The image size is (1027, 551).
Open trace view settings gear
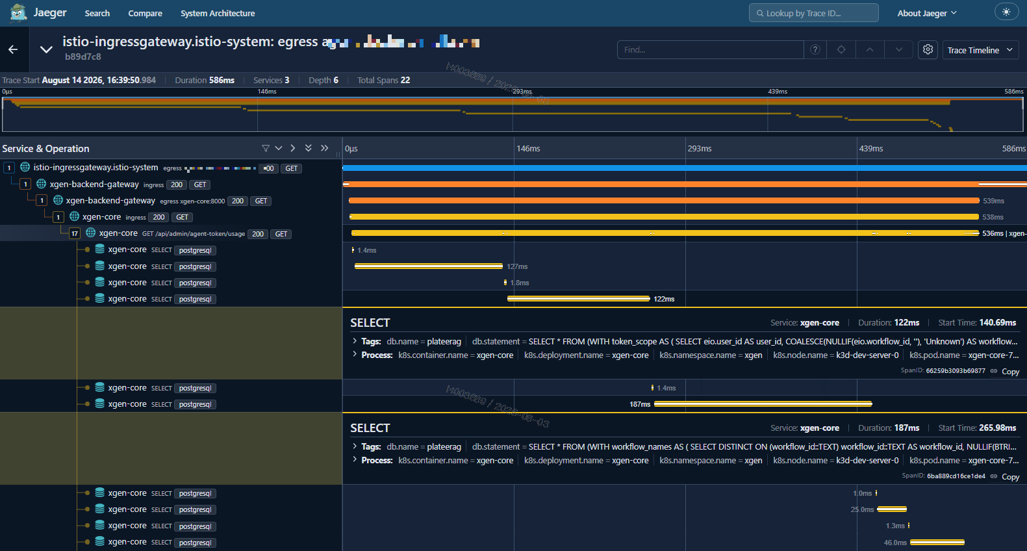coord(928,49)
